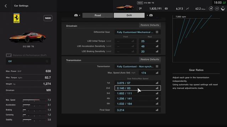Click the Weight value 1,274

click(47, 84)
